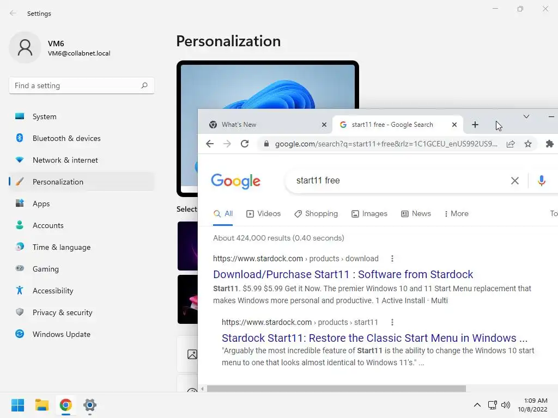Screen dimensions: 558x418
Task: Click scrollbar left arrow in Chrome
Action: pyautogui.click(x=202, y=389)
